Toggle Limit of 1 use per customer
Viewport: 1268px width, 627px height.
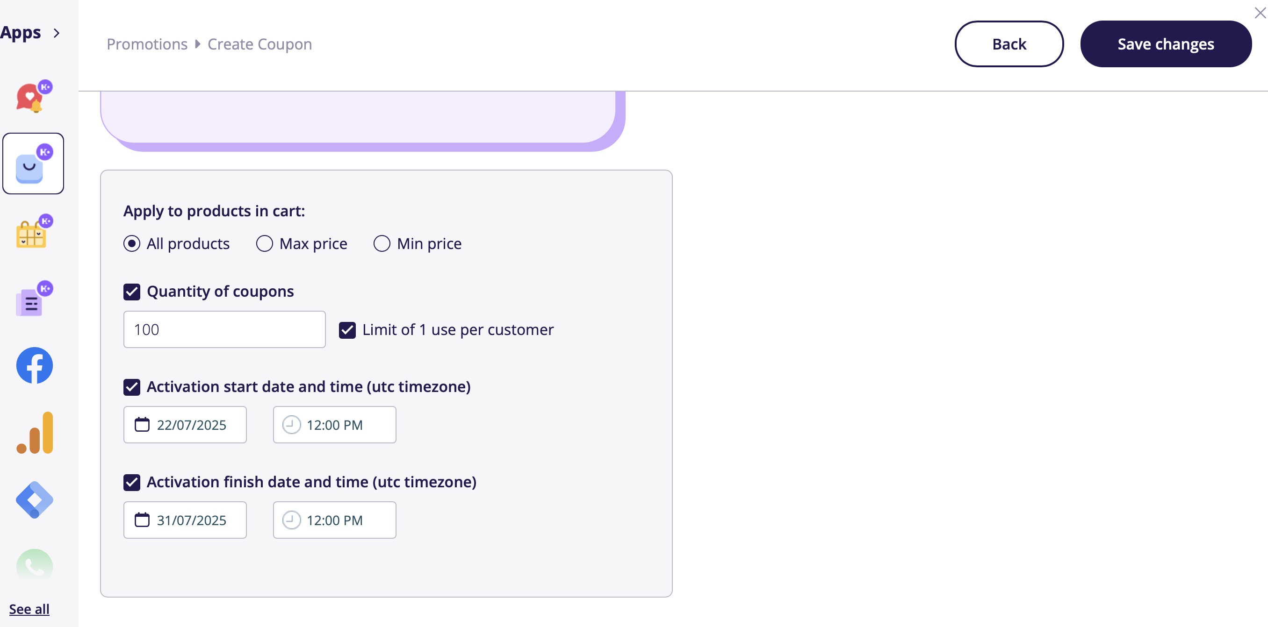pos(347,330)
